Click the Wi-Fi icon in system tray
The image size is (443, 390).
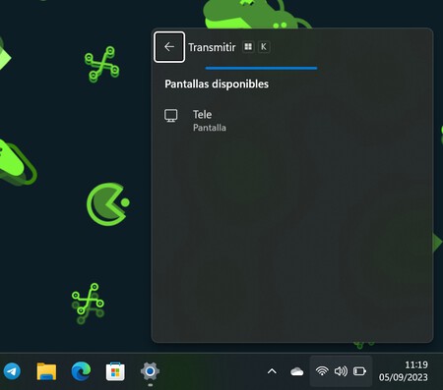pos(322,371)
